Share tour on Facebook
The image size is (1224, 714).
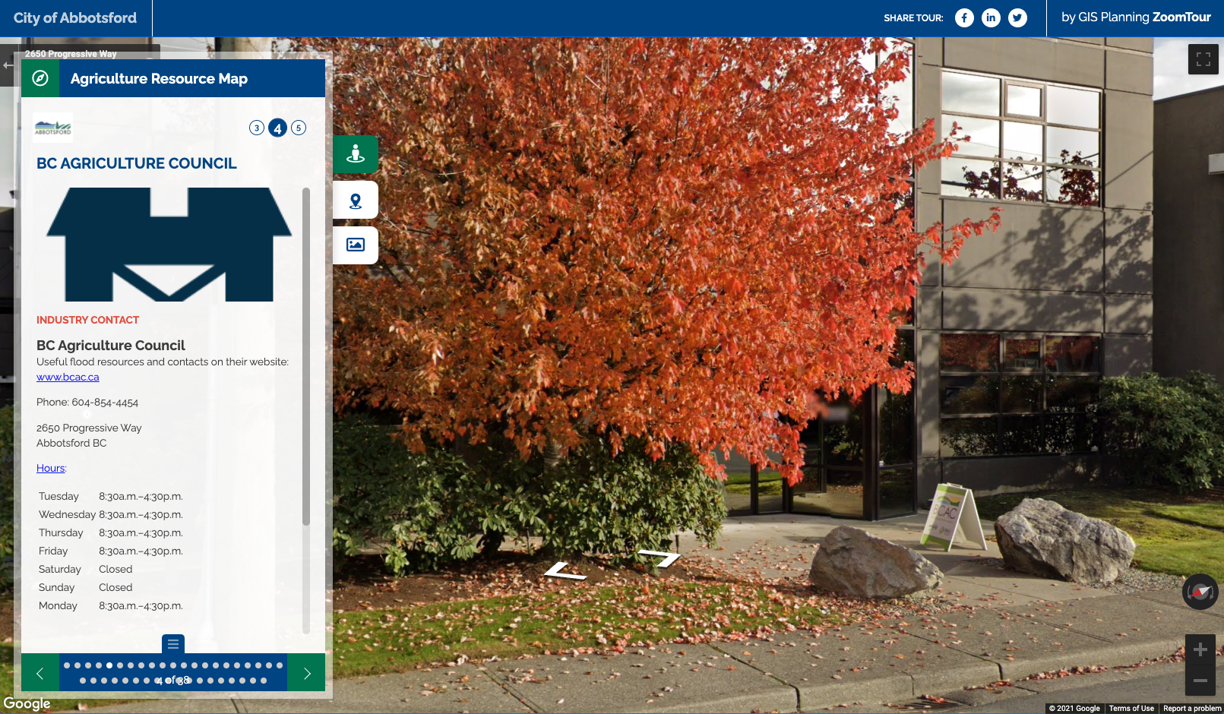(964, 17)
